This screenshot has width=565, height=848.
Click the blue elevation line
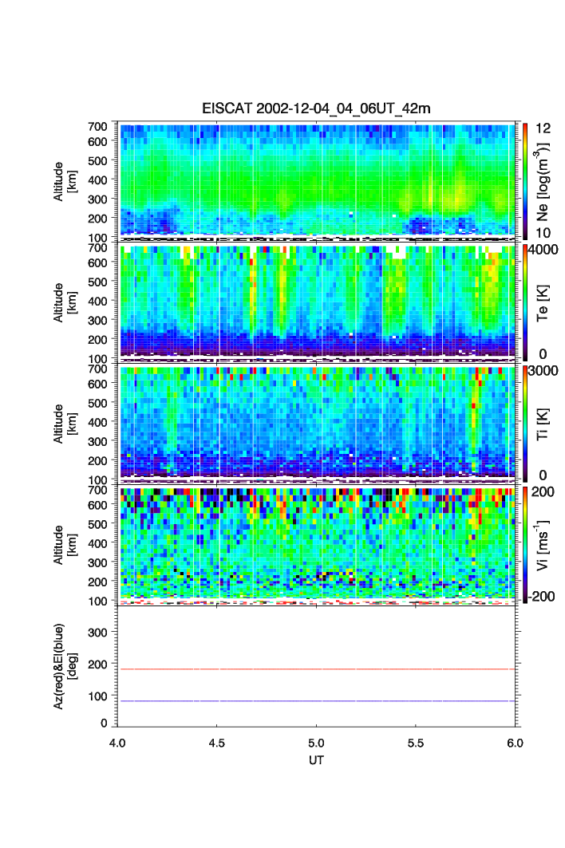(x=317, y=701)
